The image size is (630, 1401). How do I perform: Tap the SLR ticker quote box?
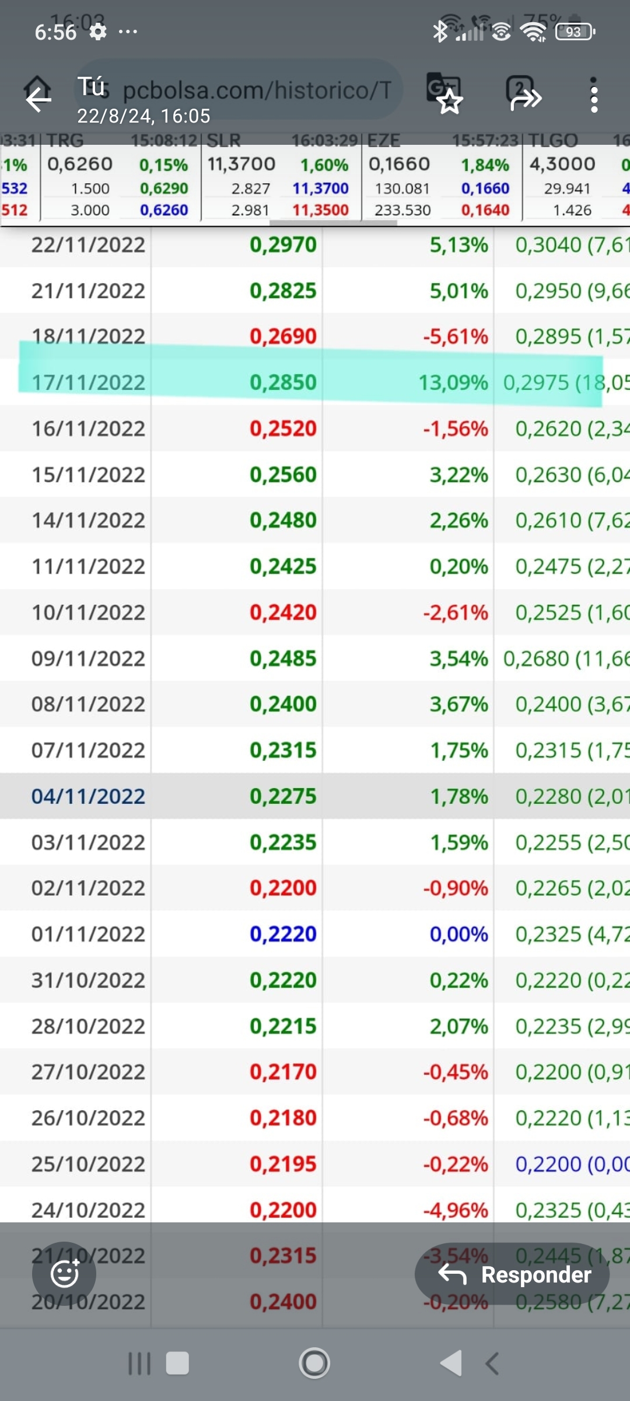(x=281, y=177)
